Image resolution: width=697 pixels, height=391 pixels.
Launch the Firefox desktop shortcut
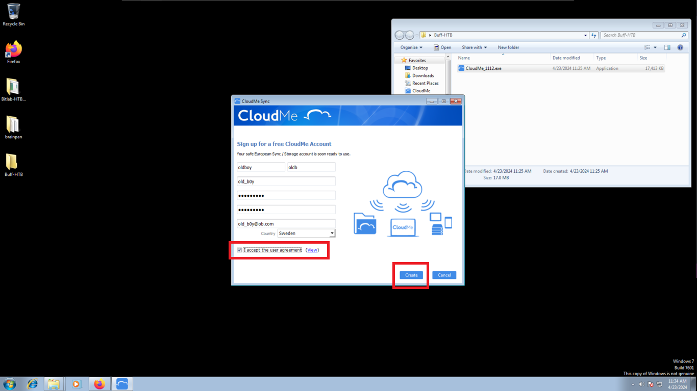click(14, 52)
